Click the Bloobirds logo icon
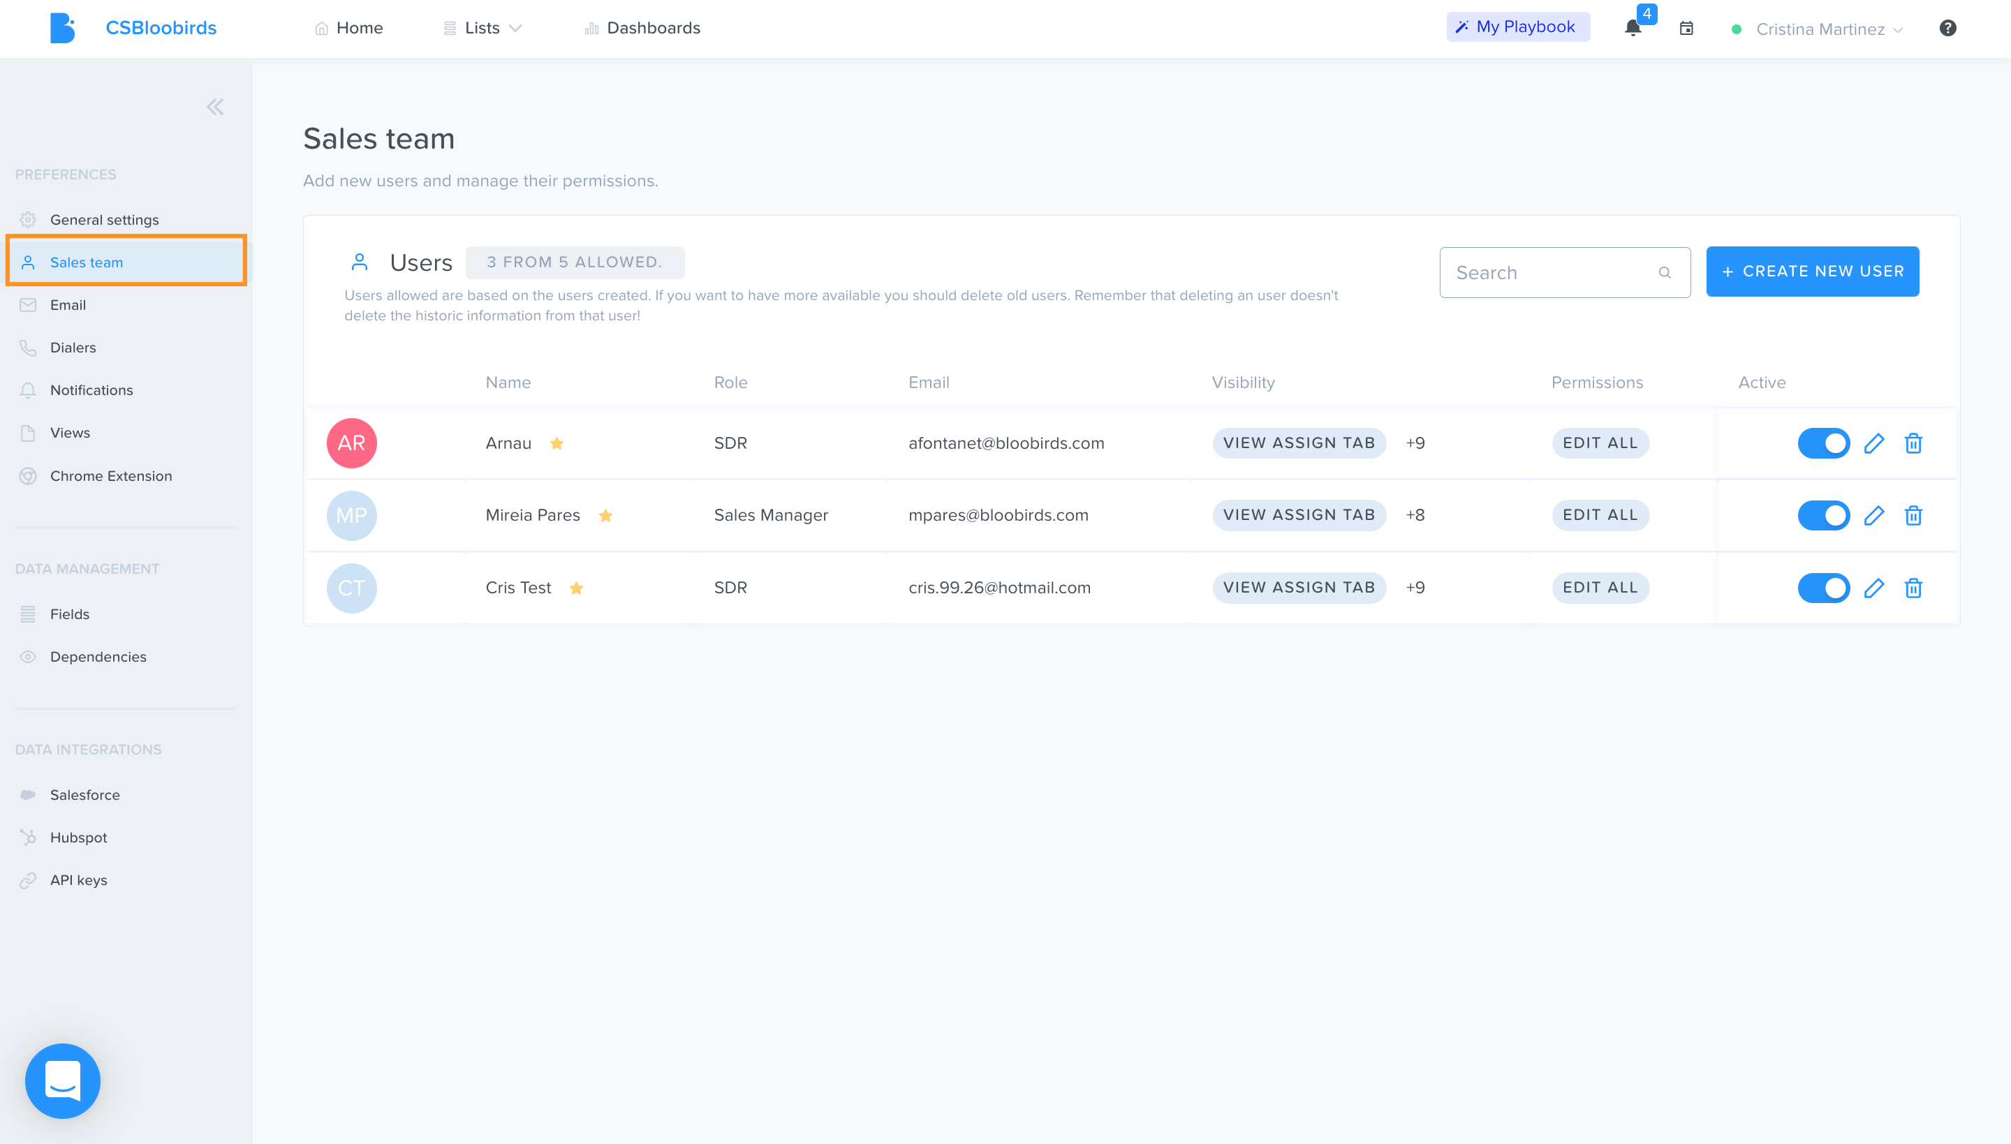This screenshot has width=2011, height=1144. (62, 29)
